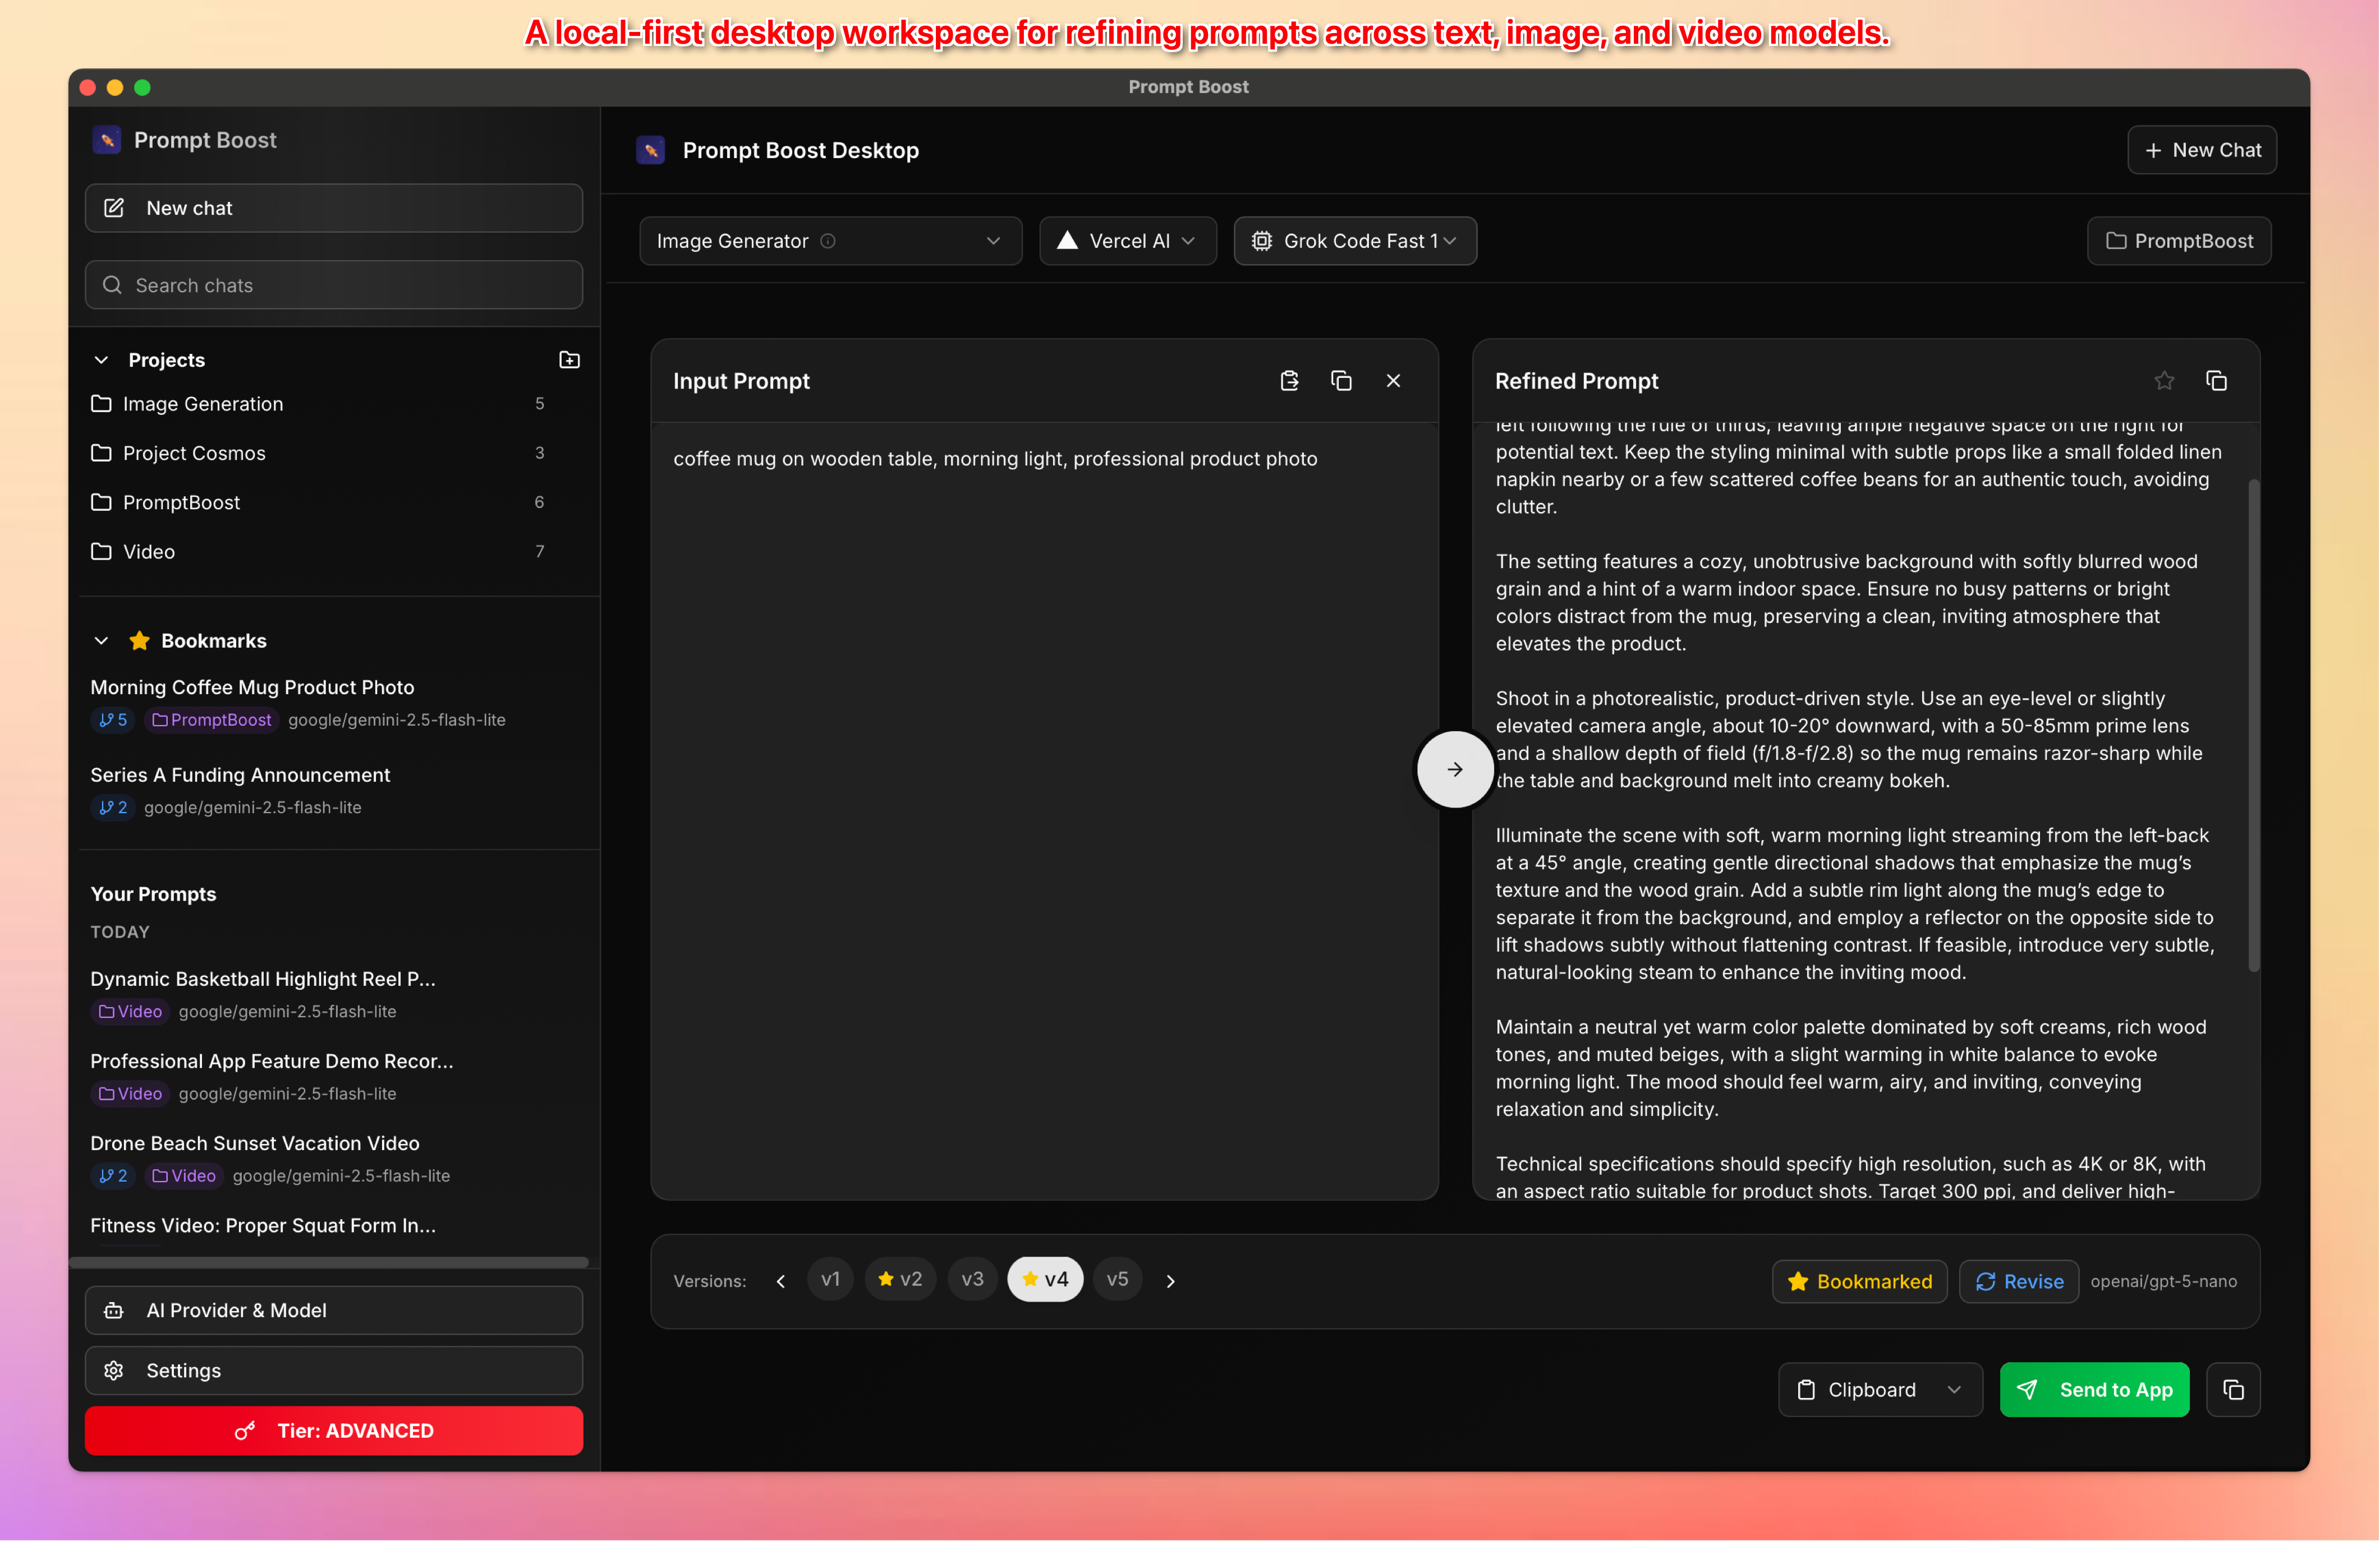This screenshot has width=2380, height=1541.
Task: Click the arrow between panels to refine again
Action: (1454, 769)
